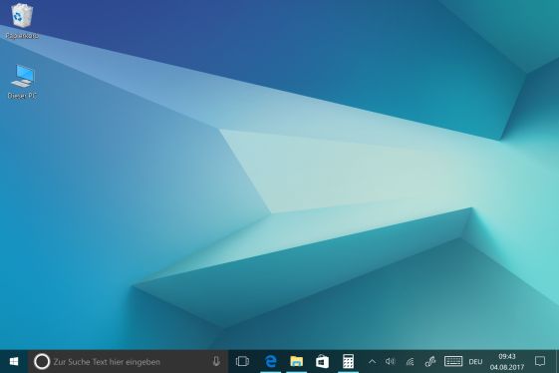Open Task View from the taskbar
Viewport: 559px width, 373px height.
click(242, 362)
